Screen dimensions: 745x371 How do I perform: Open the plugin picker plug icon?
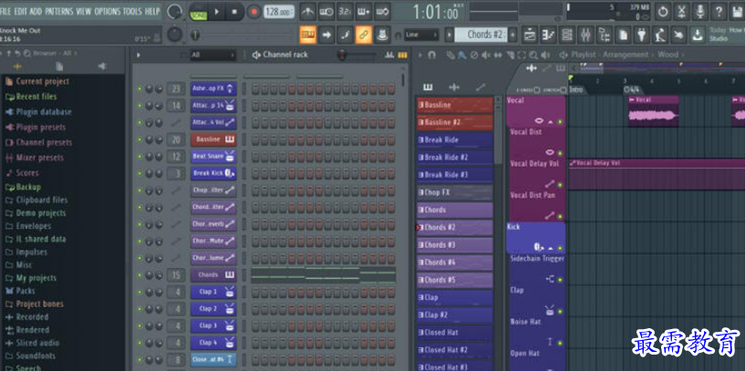click(641, 35)
